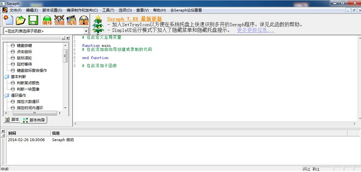Click the Christmas tree image

pyautogui.click(x=98, y=25)
